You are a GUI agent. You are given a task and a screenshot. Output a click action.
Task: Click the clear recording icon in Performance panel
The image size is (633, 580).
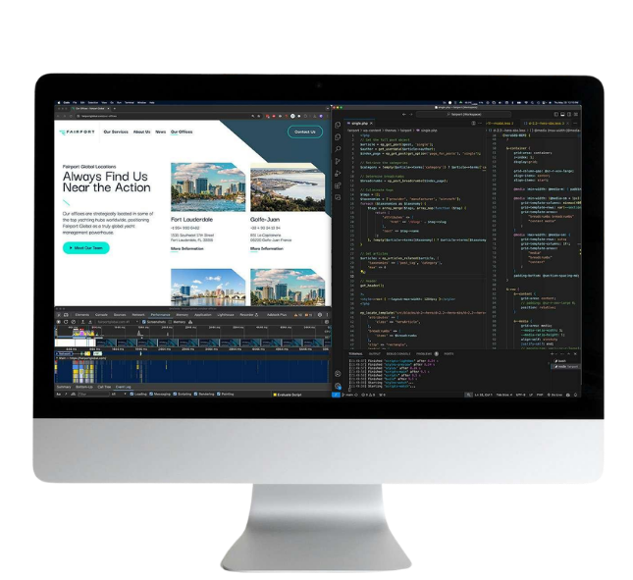pyautogui.click(x=73, y=322)
